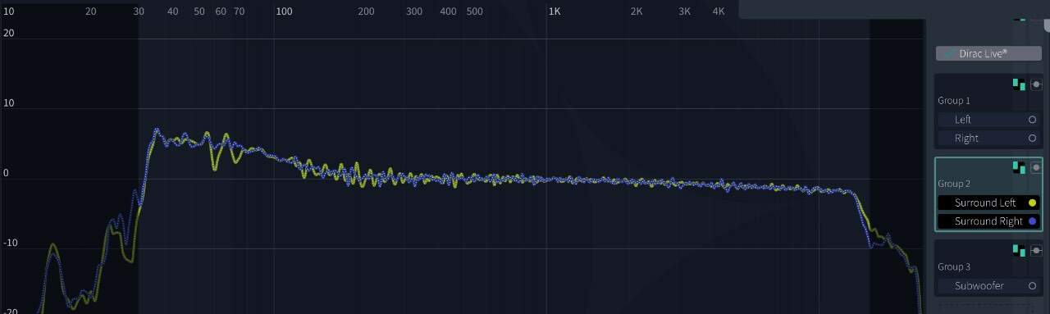Toggle Subwoofer curve visibility circle

pos(1032,286)
